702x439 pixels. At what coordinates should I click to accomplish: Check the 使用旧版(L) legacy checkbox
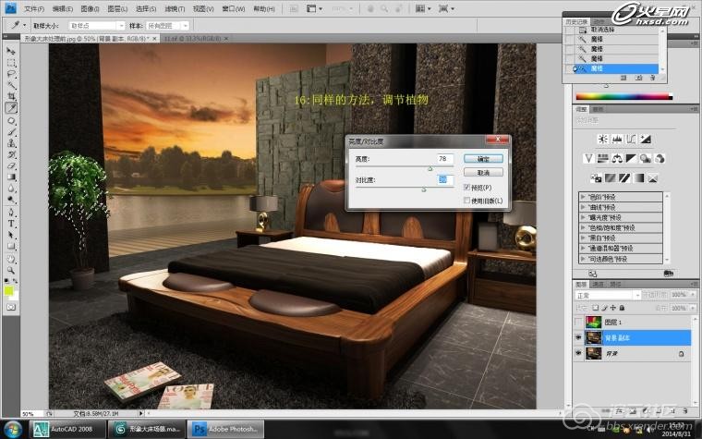[x=467, y=201]
